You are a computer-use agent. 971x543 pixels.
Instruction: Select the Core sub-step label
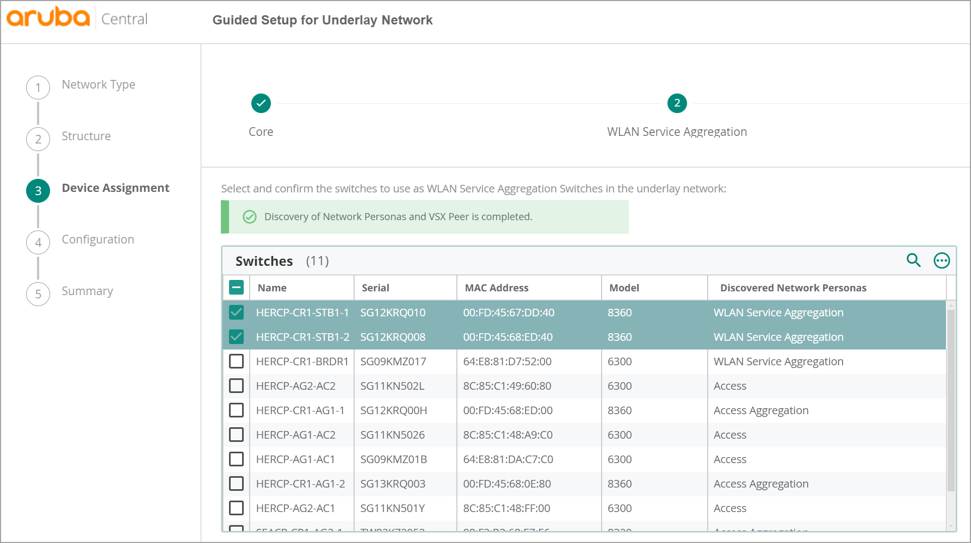coord(261,132)
